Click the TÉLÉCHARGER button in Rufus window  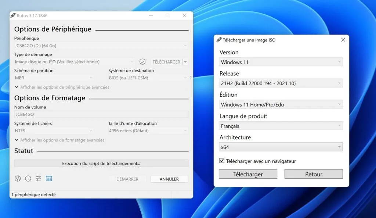point(166,62)
